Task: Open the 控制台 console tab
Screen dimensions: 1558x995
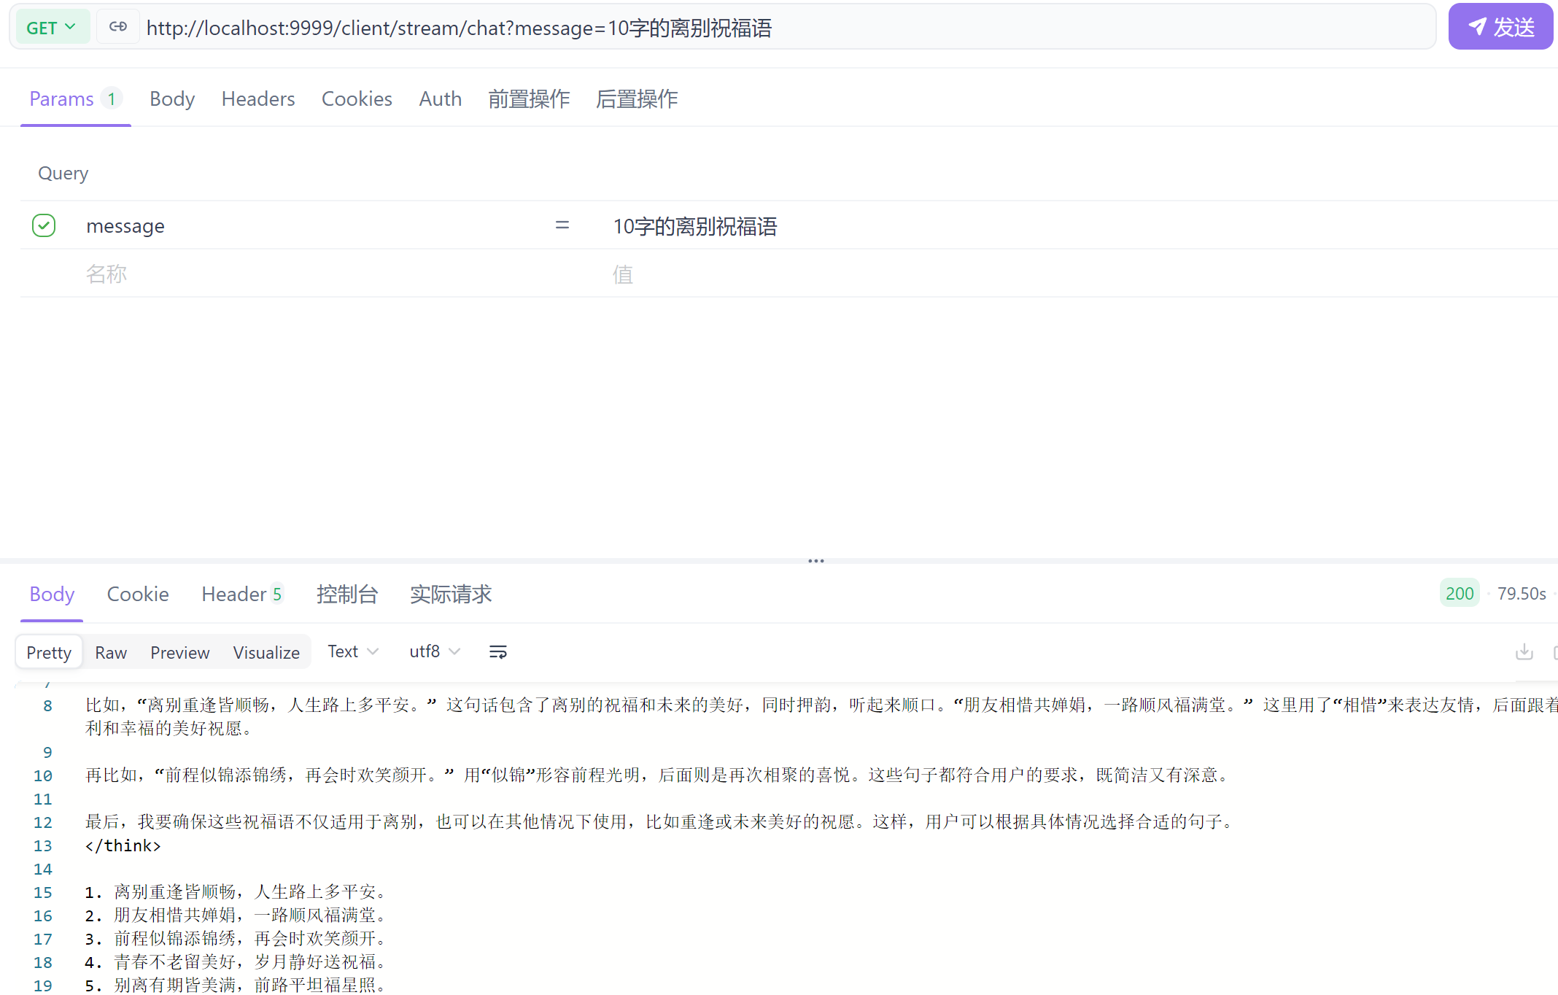Action: [x=347, y=595]
